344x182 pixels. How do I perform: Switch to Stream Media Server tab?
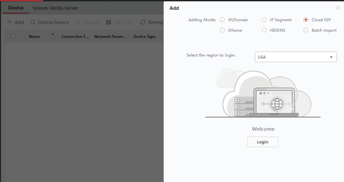pos(55,8)
